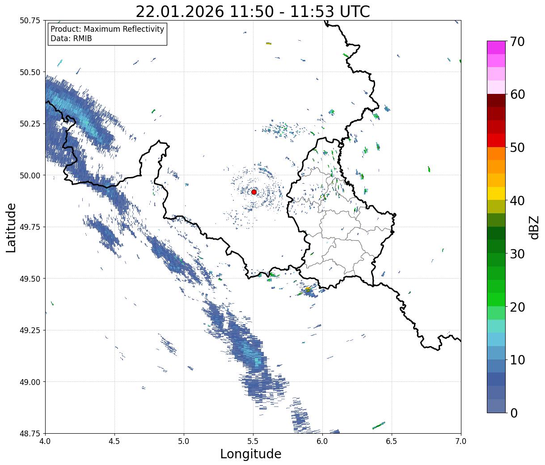Click the latitude tick label 49.75
545x465 pixels.
(x=30, y=227)
